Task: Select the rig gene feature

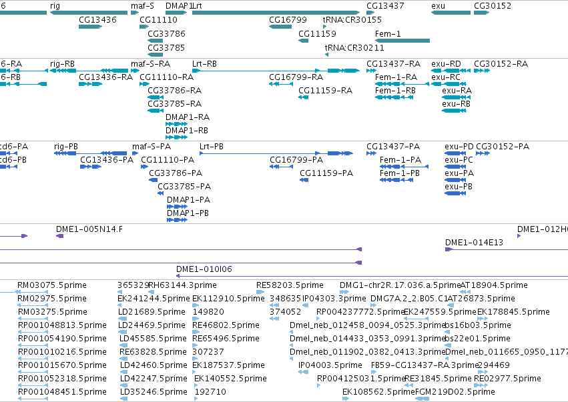Action: tap(89, 13)
